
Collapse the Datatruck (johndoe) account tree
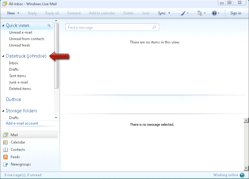pyautogui.click(x=3, y=56)
